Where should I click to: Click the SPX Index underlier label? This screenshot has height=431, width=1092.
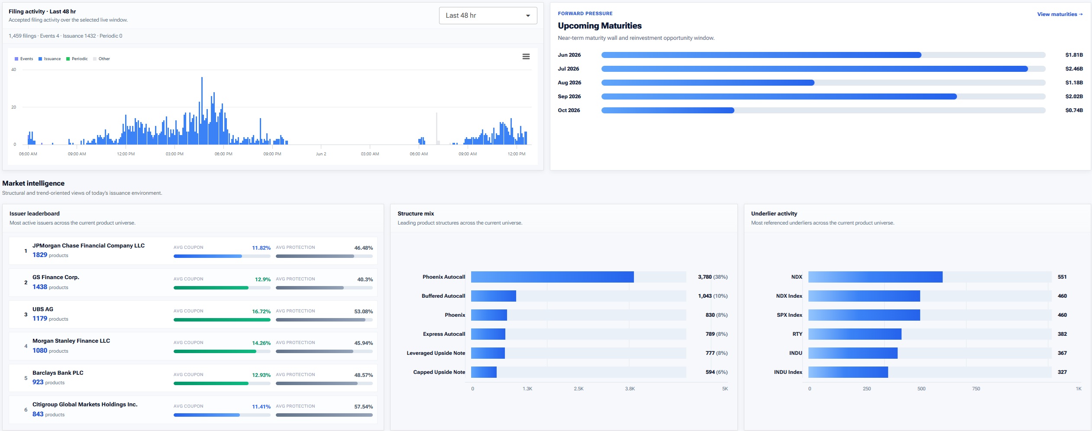click(789, 315)
